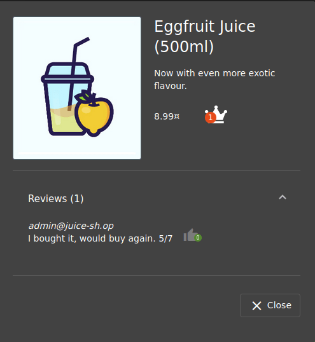Click the green like count badge

[198, 238]
